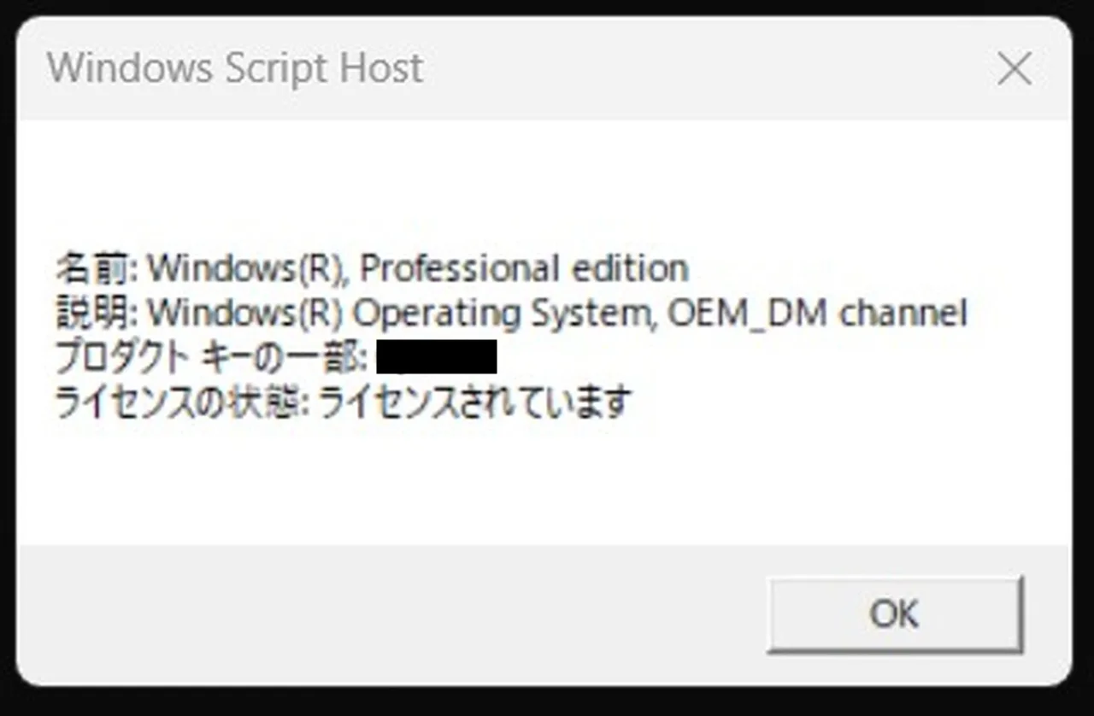The width and height of the screenshot is (1094, 716).
Task: Click the Operating System text
Action: tap(501, 314)
